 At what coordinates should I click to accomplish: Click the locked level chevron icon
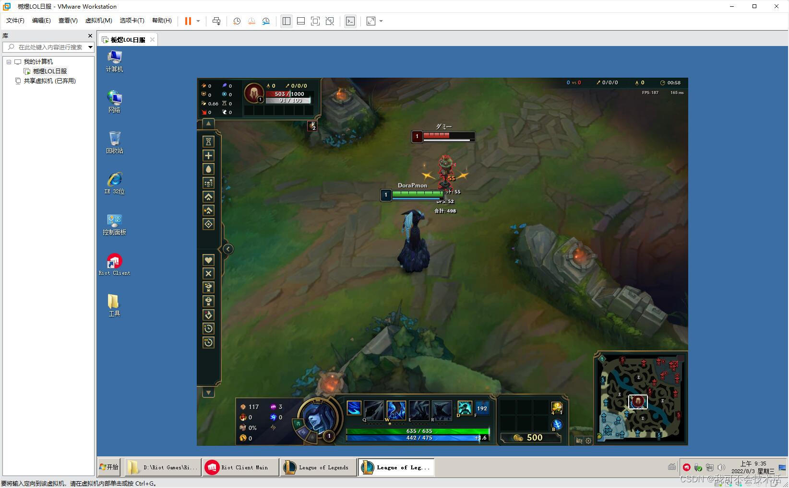[208, 210]
